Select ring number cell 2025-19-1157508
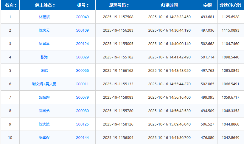 (x=118, y=17)
